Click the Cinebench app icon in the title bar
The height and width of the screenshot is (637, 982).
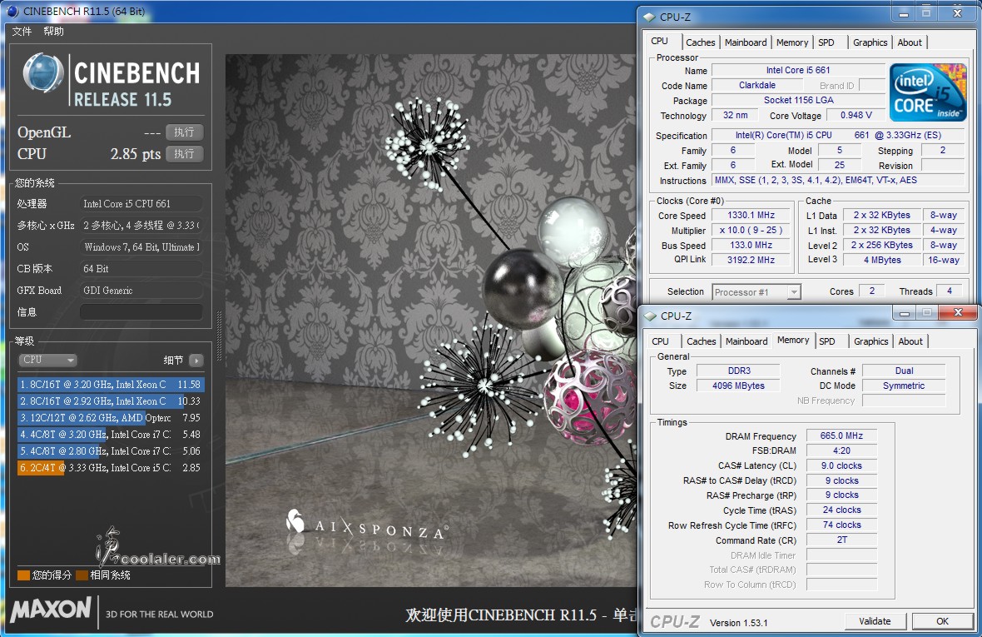click(x=12, y=11)
